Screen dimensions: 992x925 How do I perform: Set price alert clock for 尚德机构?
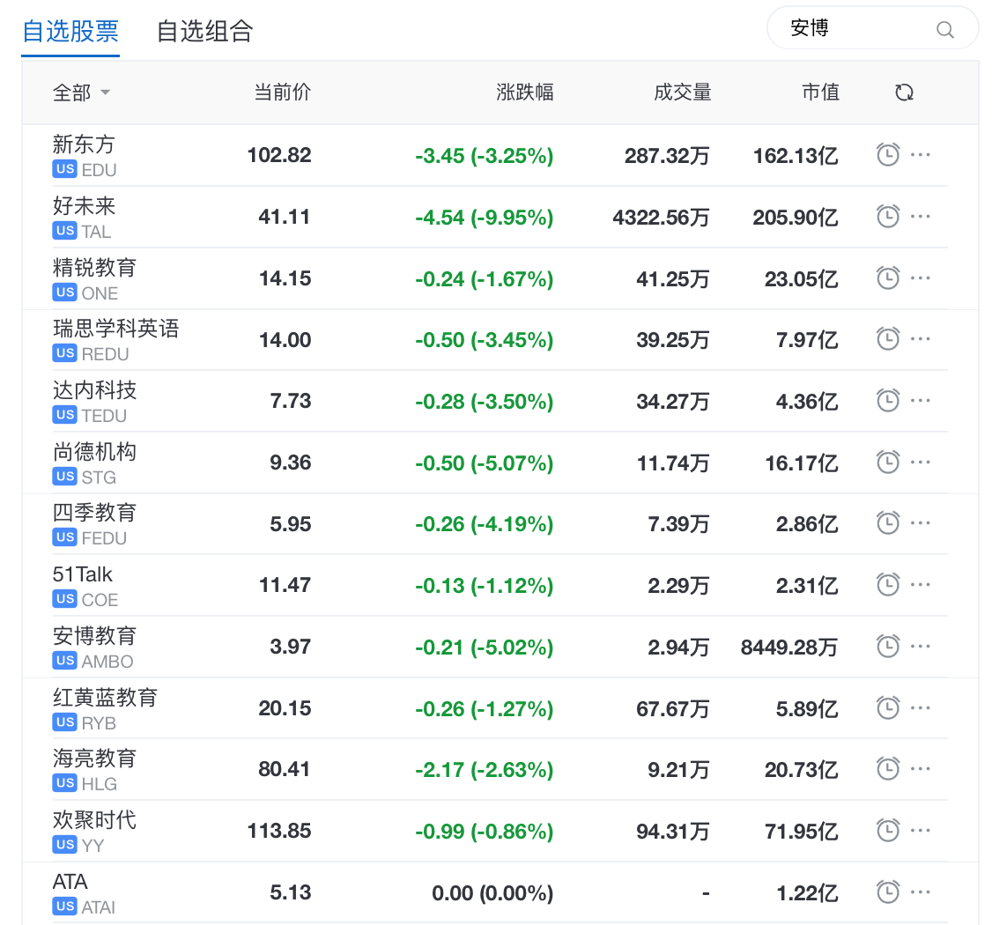(x=888, y=462)
